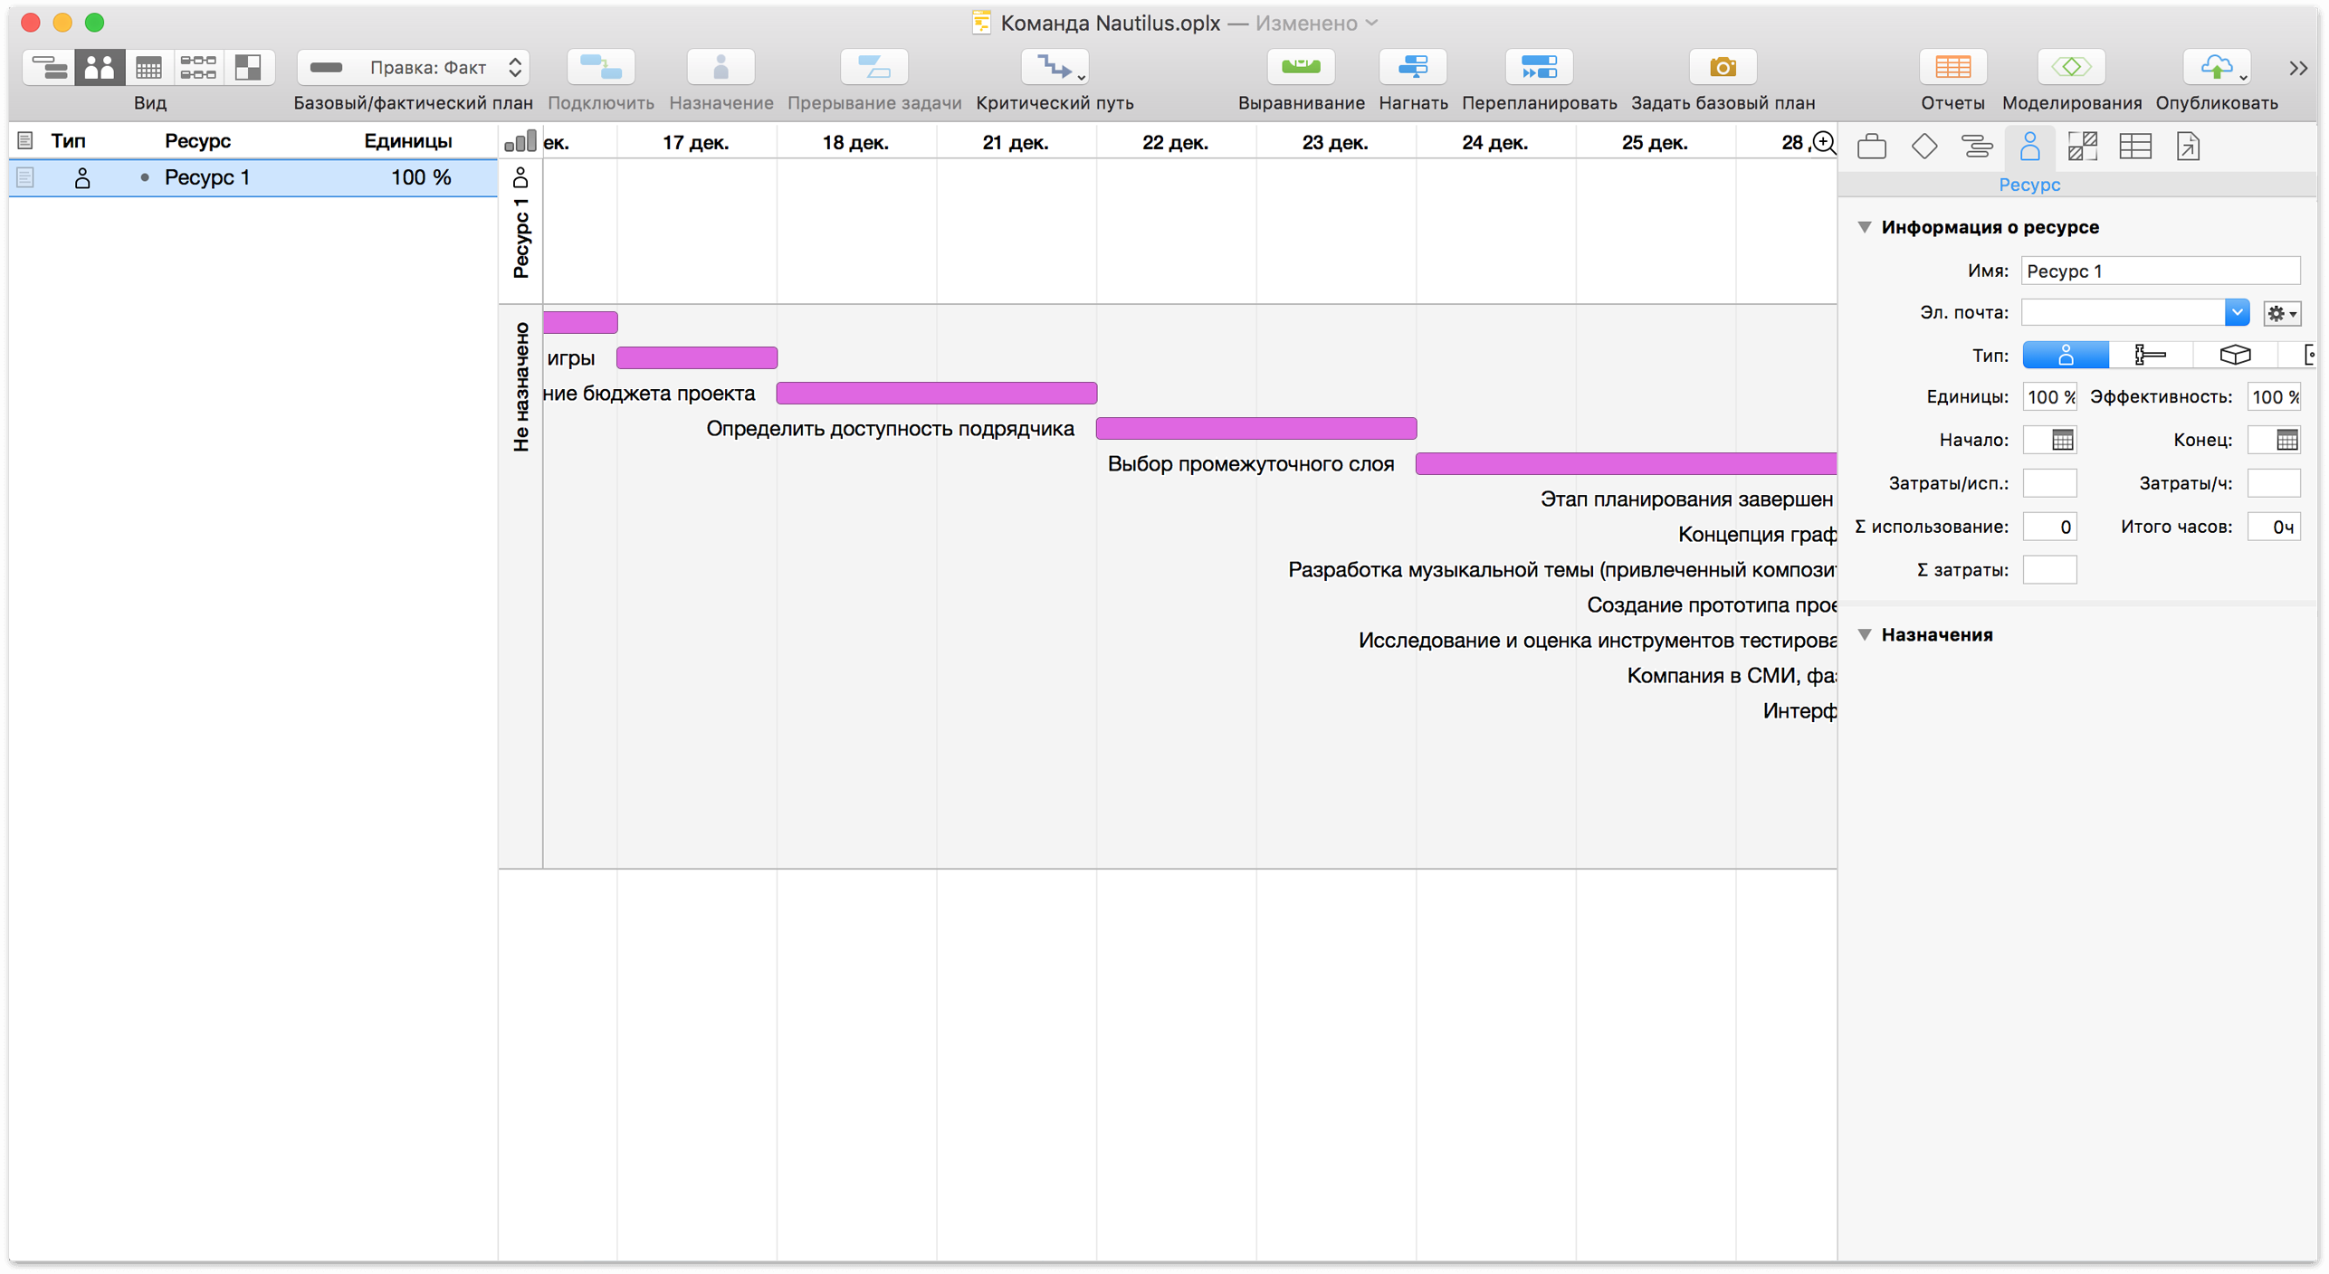Collapse the Информация о ресурсе section

pyautogui.click(x=1864, y=227)
